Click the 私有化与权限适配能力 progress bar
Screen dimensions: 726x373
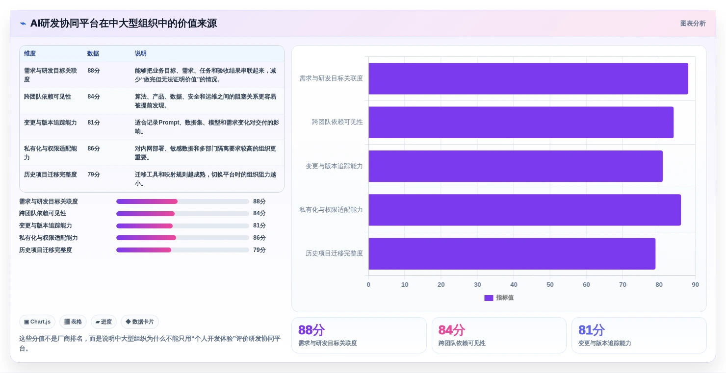[182, 238]
